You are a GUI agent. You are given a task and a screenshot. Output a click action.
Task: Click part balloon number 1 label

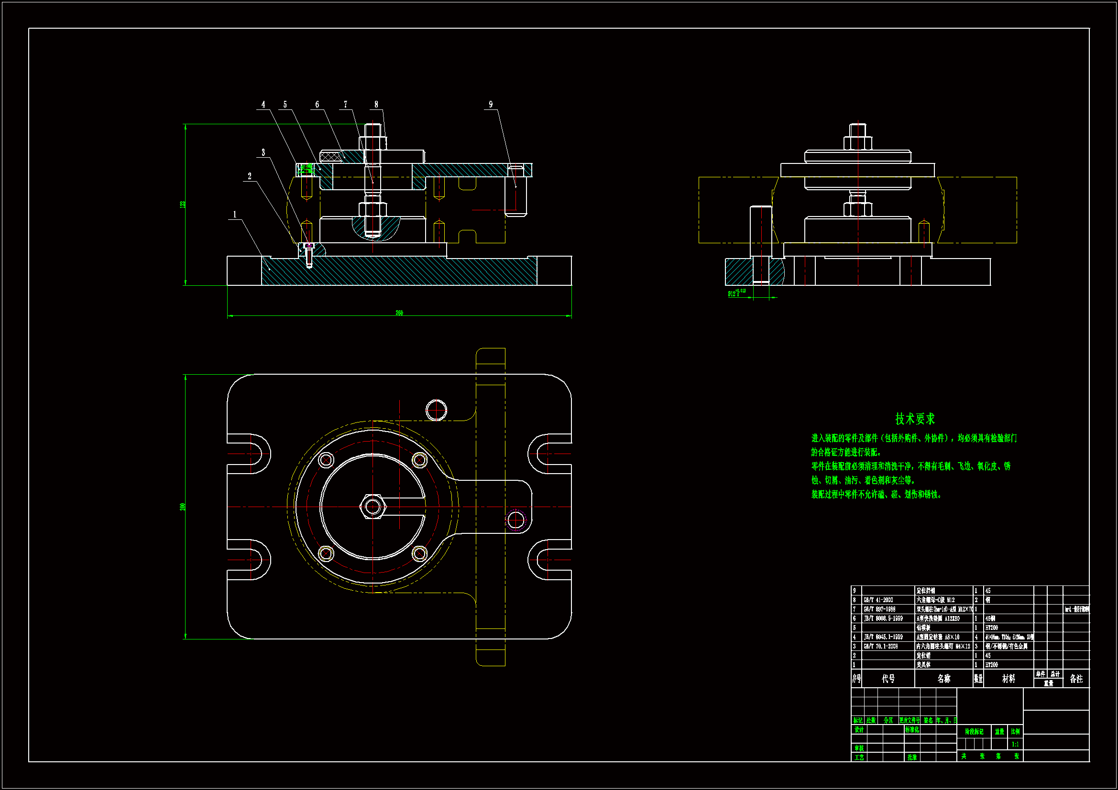(x=235, y=214)
